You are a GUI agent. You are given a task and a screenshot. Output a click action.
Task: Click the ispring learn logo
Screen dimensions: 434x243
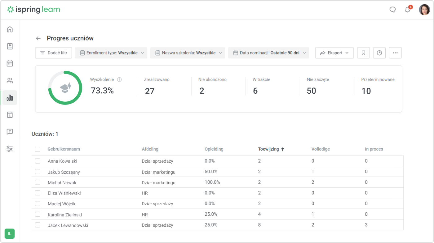coord(34,10)
